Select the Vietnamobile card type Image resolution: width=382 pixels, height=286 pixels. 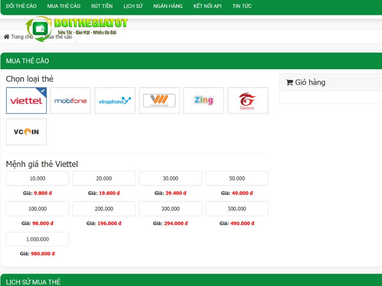coord(159,101)
